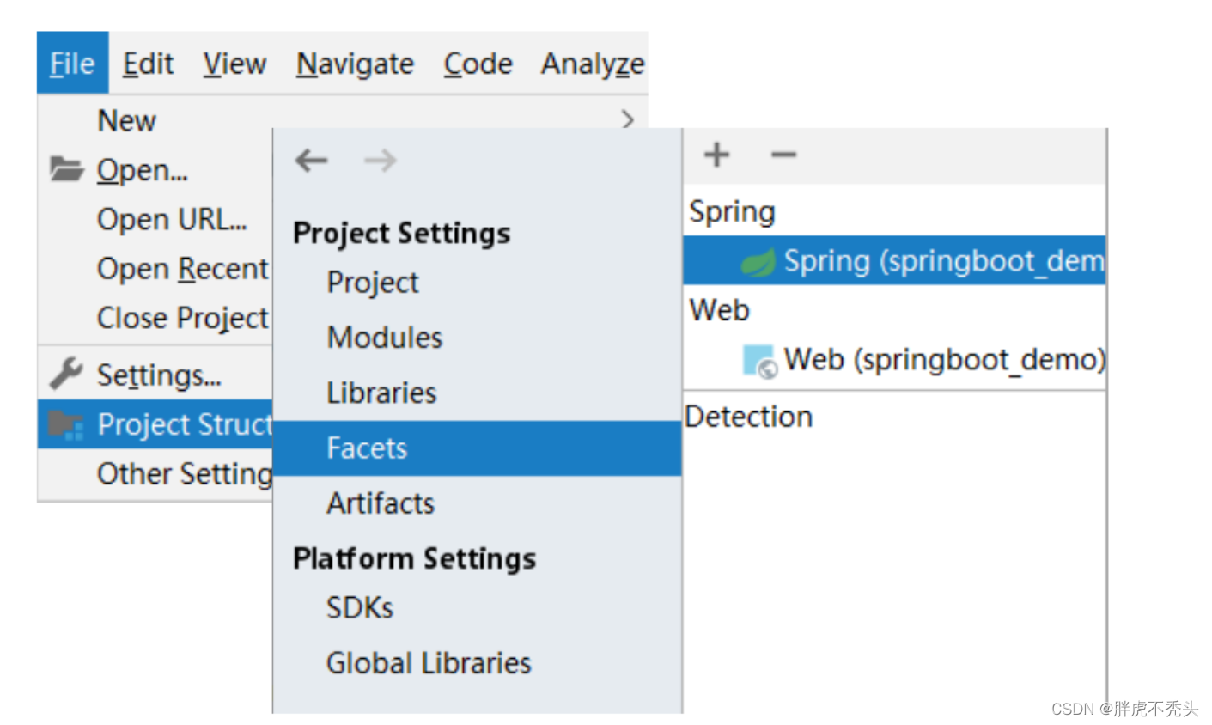Screen dimensions: 1212x725
Task: Go forward with the right arrow
Action: (x=380, y=160)
